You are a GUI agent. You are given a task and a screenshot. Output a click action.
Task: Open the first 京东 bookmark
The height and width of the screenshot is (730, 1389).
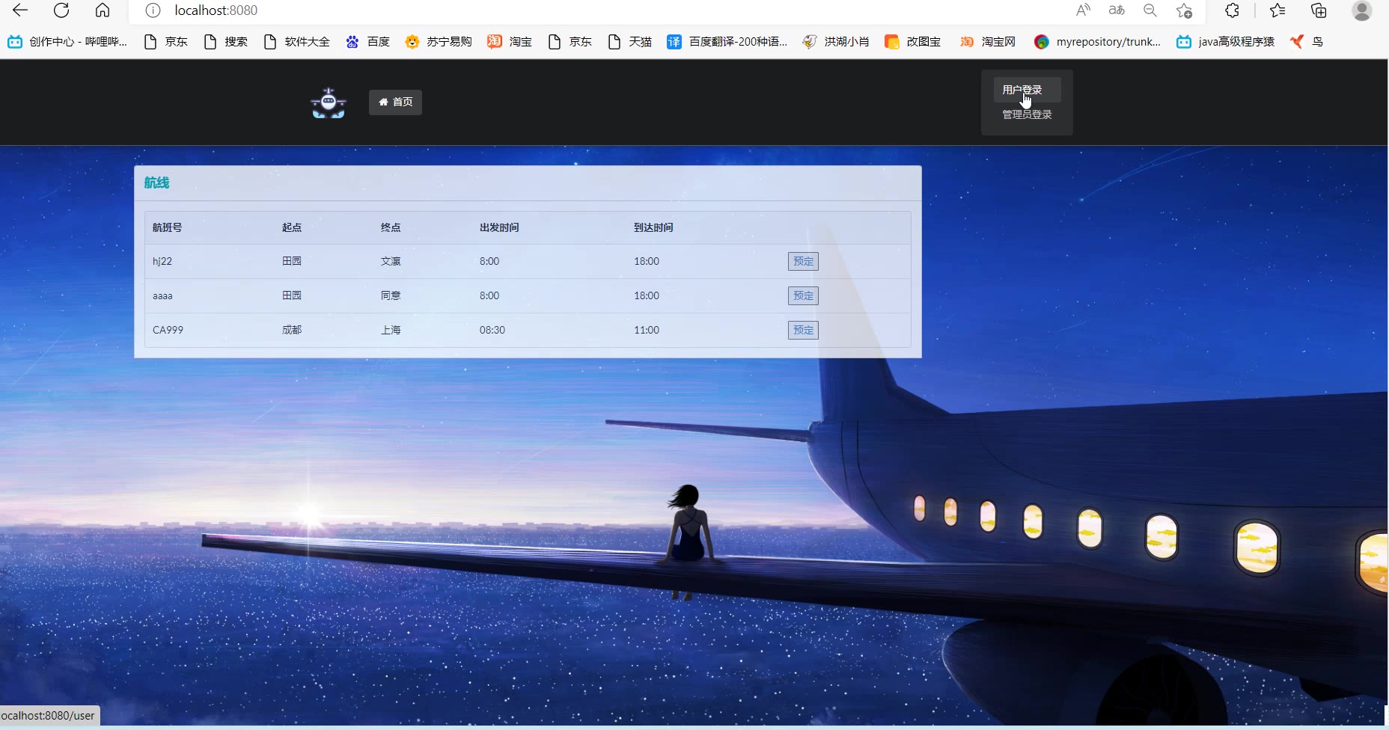(x=165, y=42)
